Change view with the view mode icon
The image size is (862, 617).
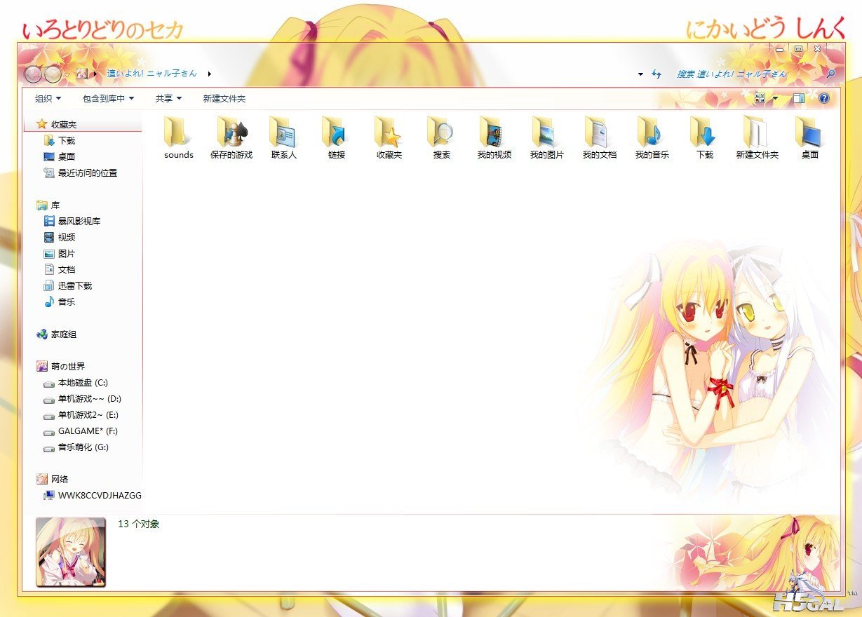(760, 99)
